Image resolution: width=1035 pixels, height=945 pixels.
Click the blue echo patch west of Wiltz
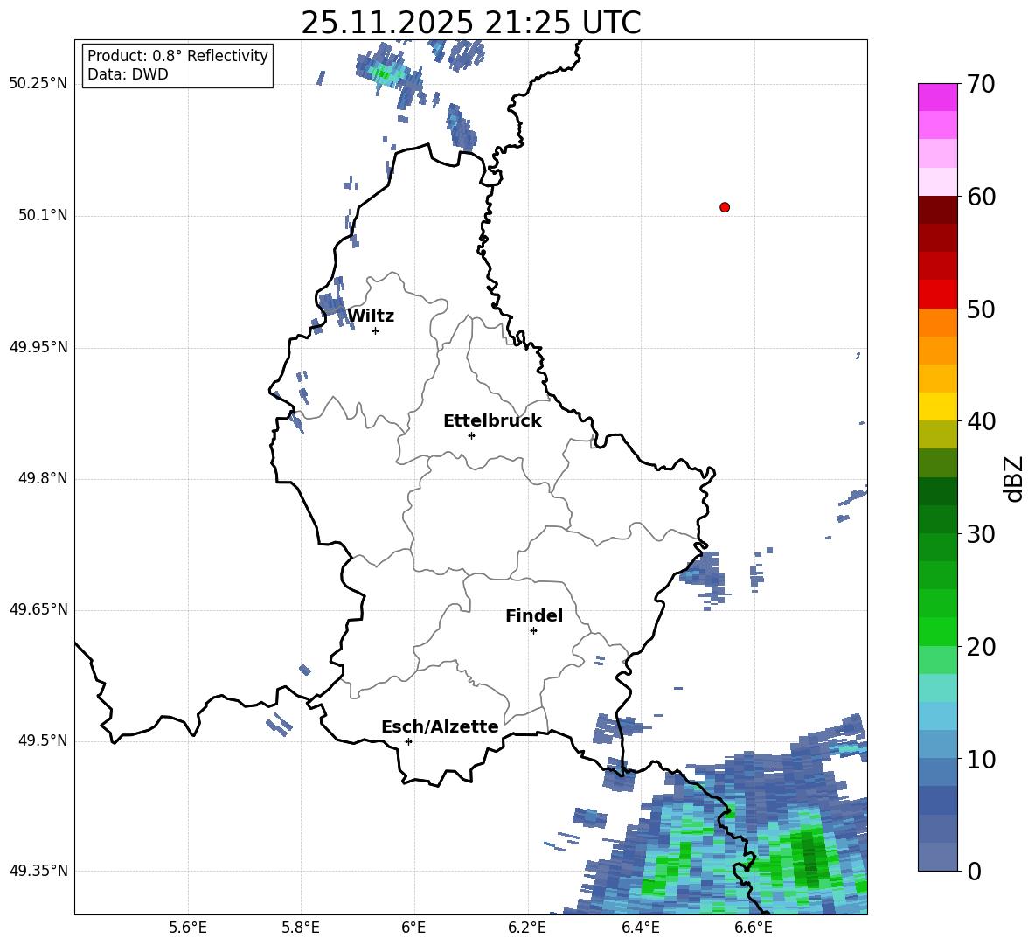(331, 305)
